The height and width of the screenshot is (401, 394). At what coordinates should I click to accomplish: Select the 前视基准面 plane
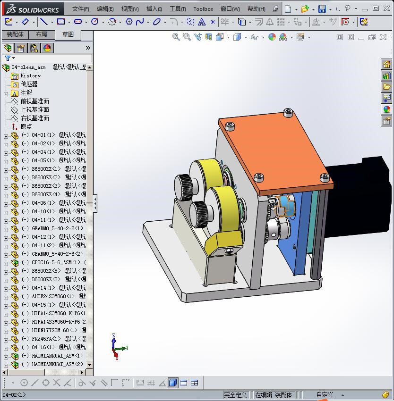[x=34, y=101]
